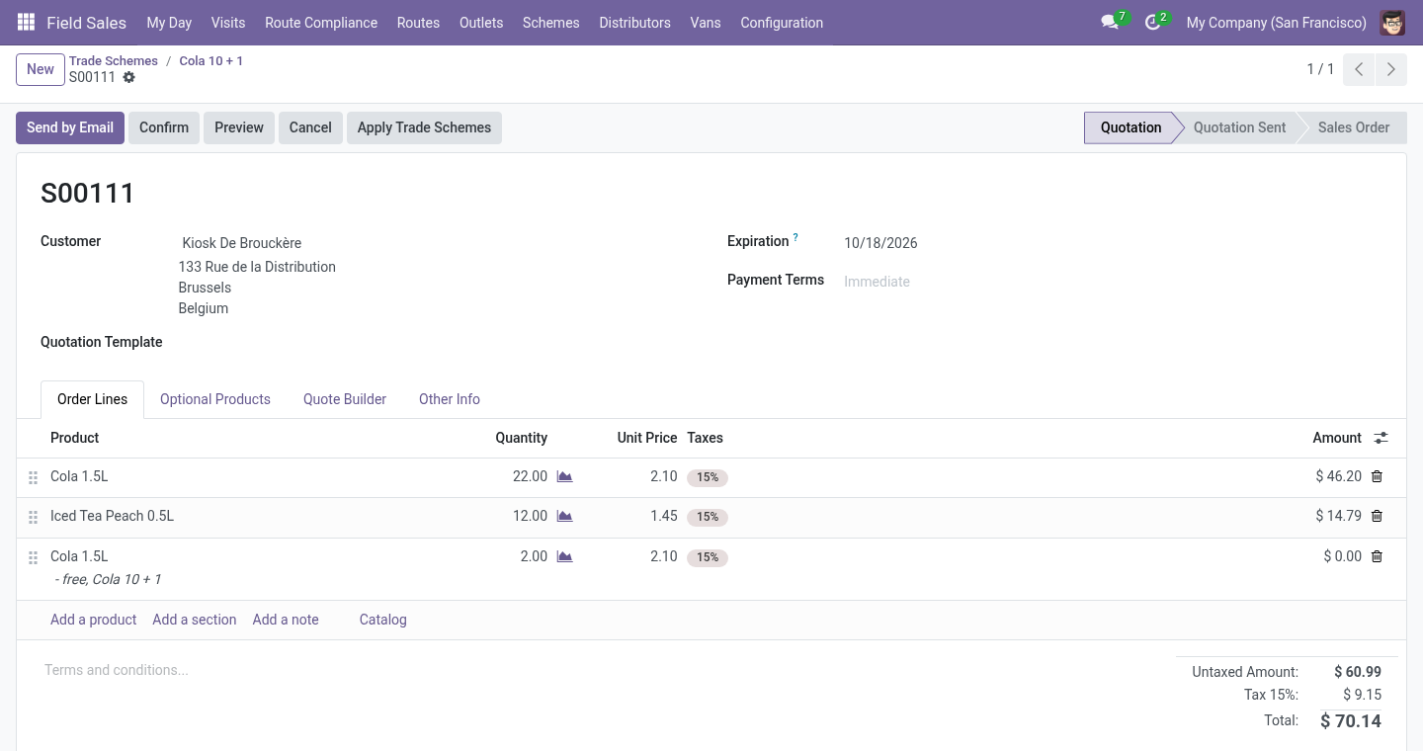
Task: Open the apps grid home menu
Action: [27, 22]
